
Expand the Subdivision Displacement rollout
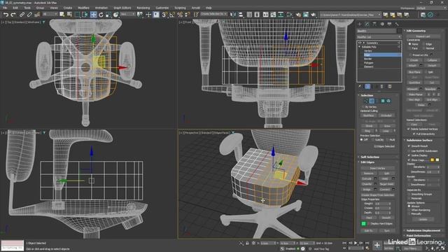point(423,230)
